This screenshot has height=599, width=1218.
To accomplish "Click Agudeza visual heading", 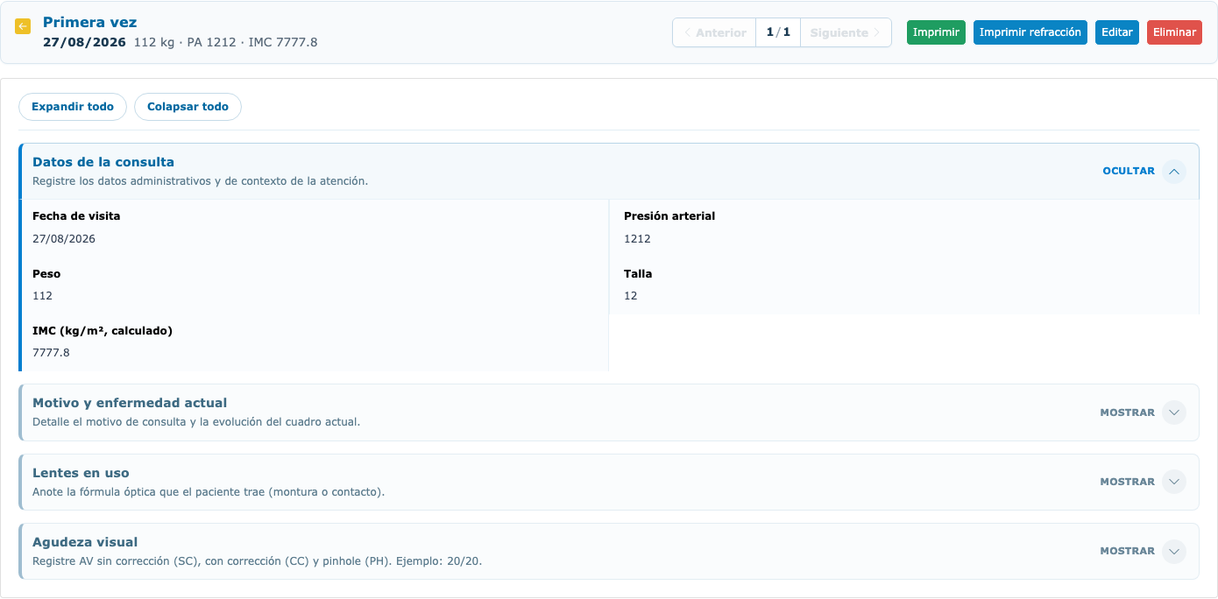I will tap(85, 542).
